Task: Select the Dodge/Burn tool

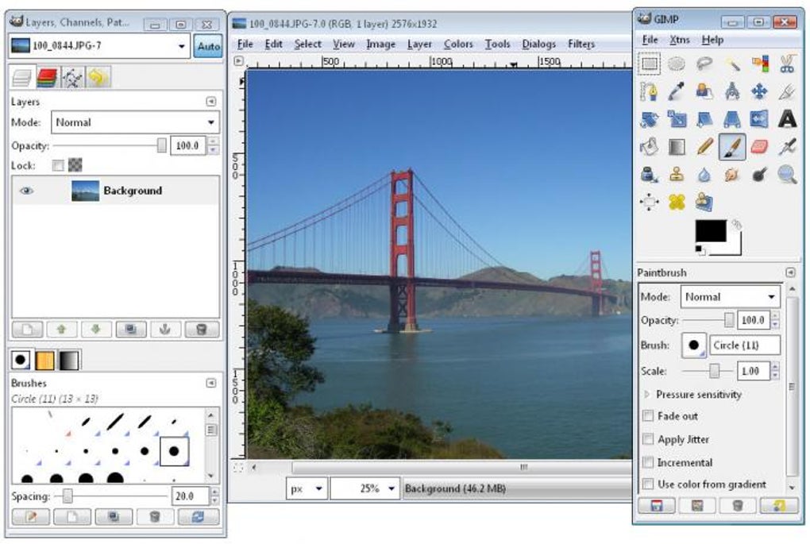Action: [759, 175]
